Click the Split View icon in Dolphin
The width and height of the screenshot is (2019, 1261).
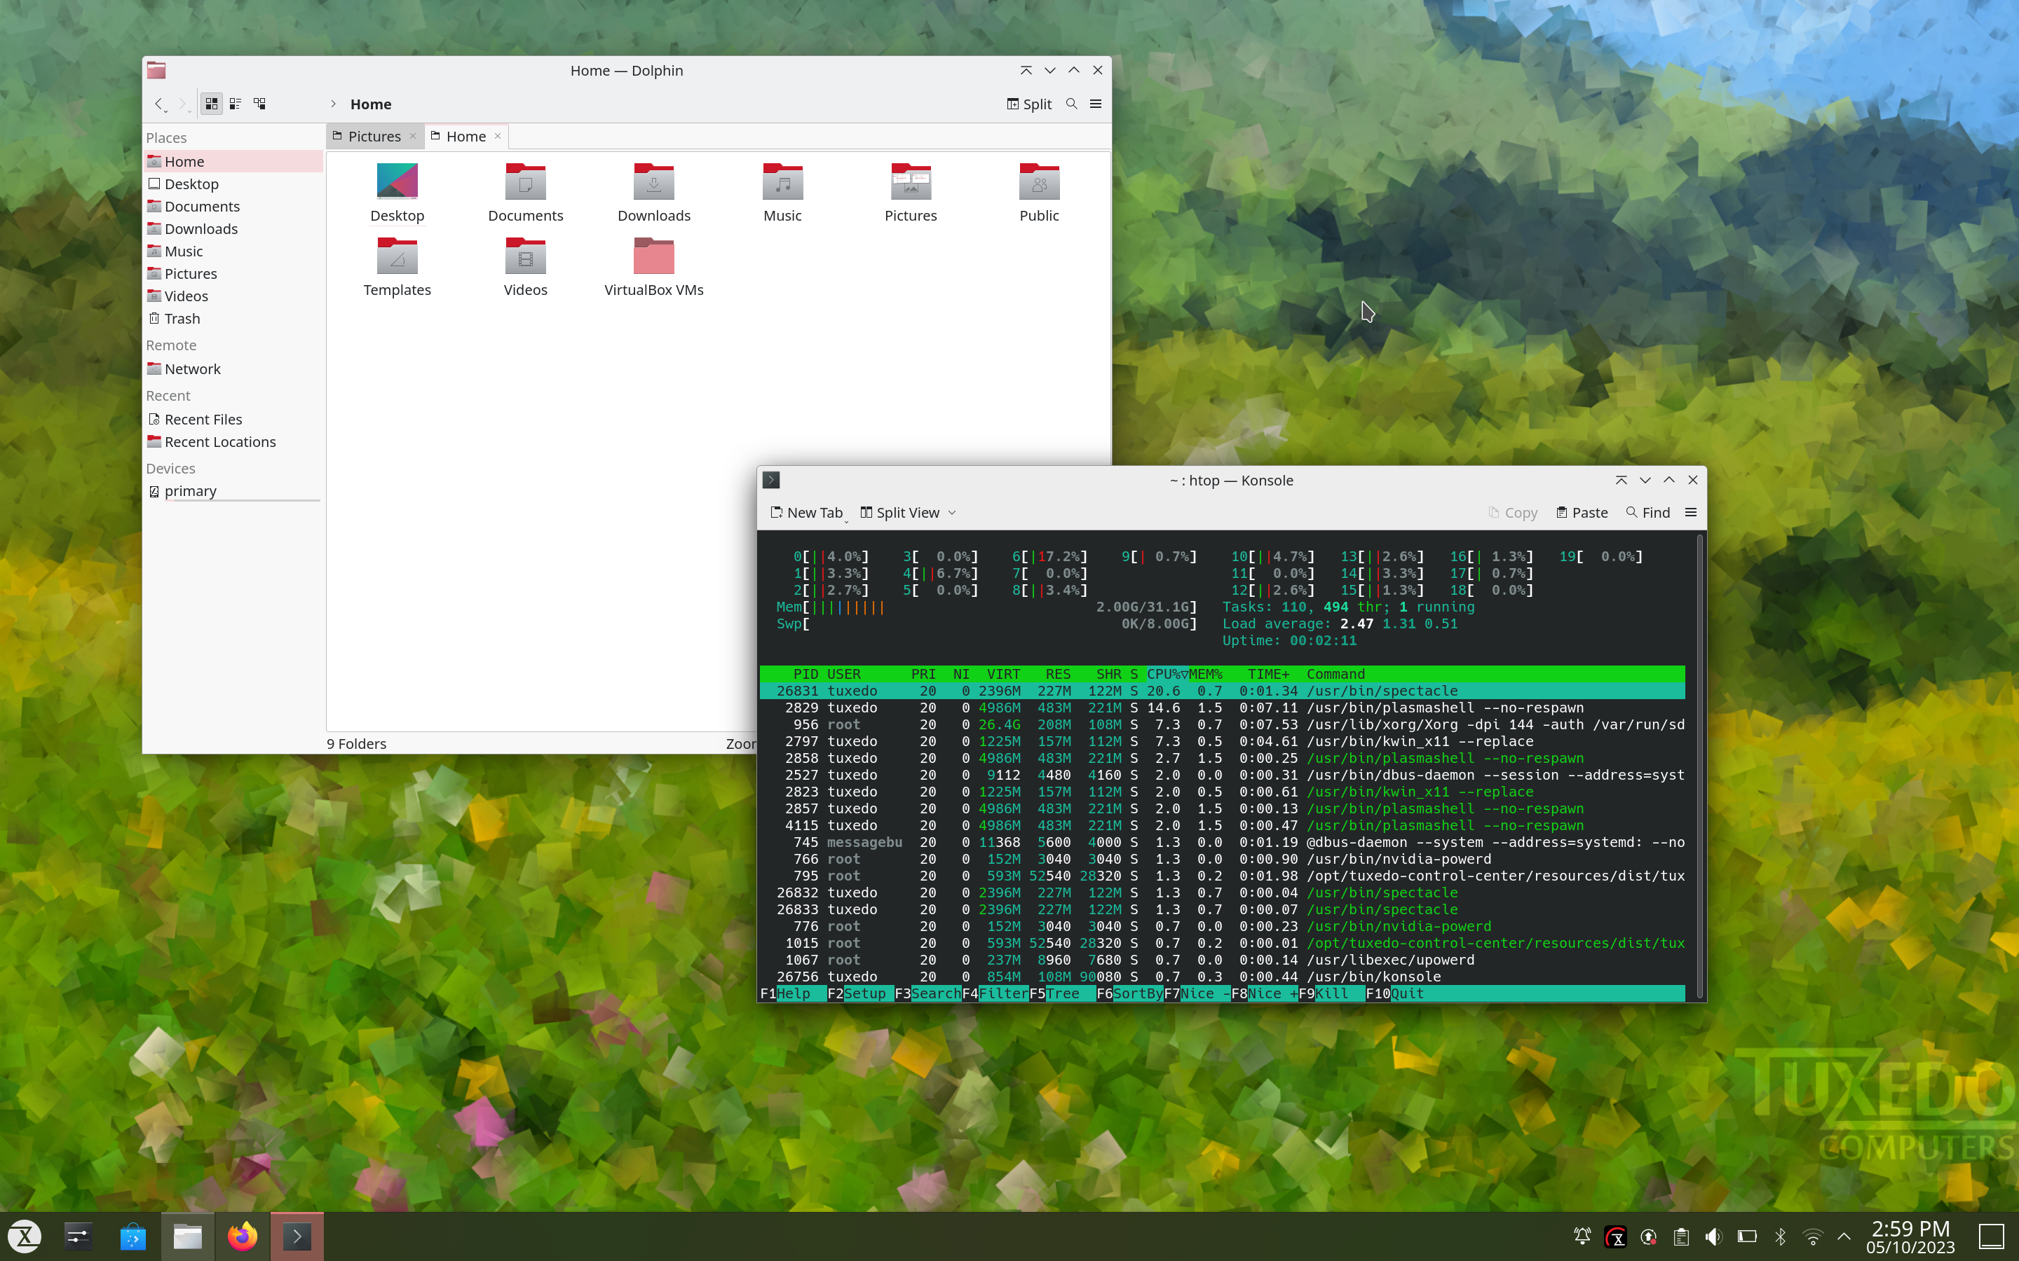1029,103
